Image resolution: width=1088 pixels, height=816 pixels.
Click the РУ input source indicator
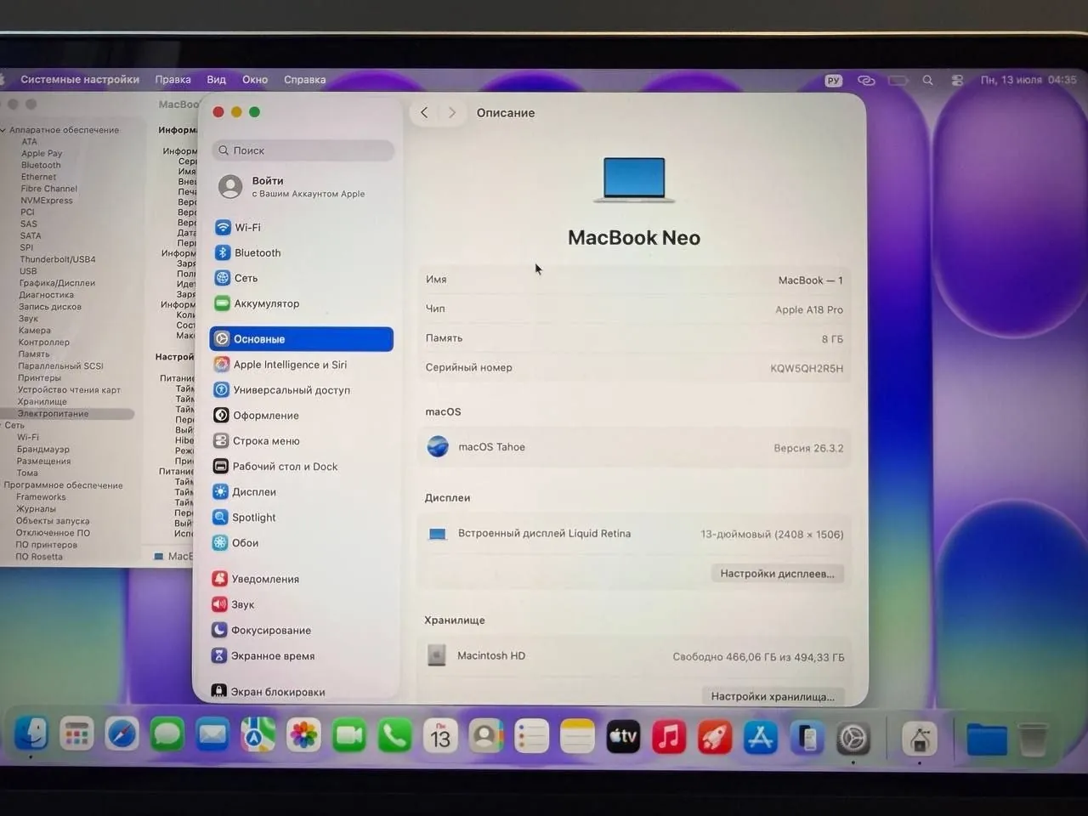click(x=833, y=80)
